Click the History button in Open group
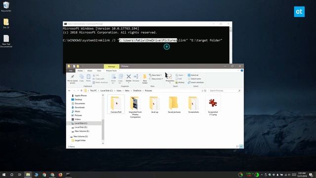316x178 pixels. point(180,83)
